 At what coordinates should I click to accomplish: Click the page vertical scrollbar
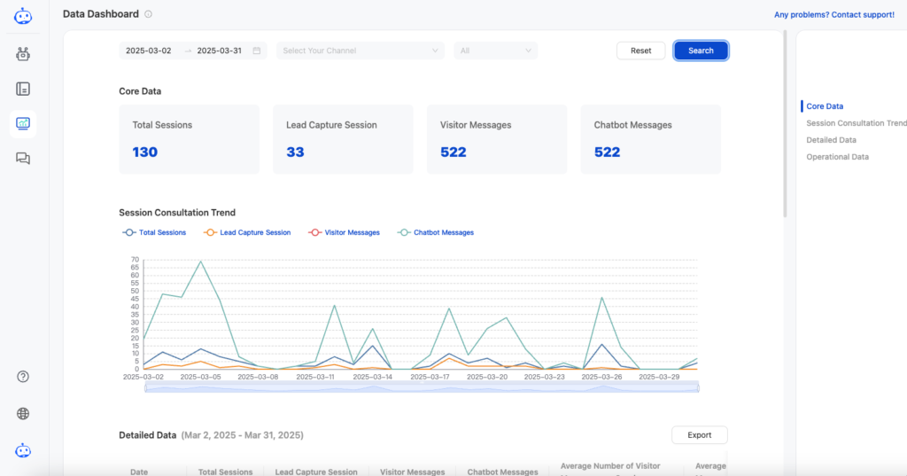coord(785,124)
